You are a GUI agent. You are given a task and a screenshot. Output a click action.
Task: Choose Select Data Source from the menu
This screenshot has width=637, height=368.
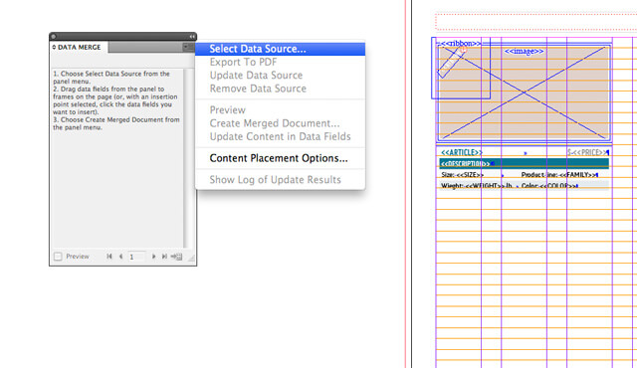coord(280,49)
